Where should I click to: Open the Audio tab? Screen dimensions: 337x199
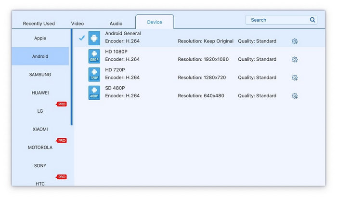(116, 23)
